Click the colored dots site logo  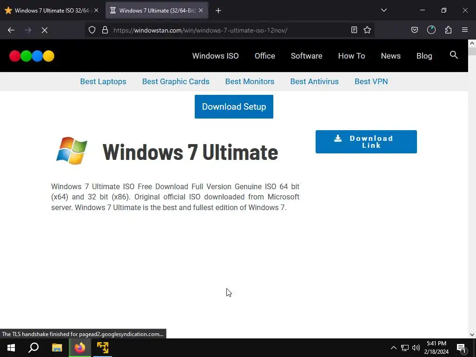click(x=32, y=56)
